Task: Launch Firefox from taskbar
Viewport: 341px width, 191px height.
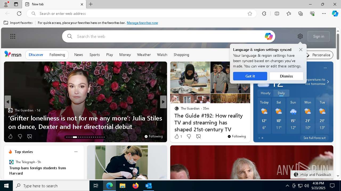Action: click(135, 186)
